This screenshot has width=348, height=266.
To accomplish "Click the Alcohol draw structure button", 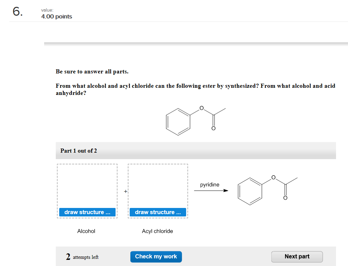I will [87, 212].
